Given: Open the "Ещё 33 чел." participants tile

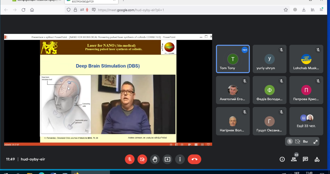Looking at the screenshot, I should tap(306, 121).
